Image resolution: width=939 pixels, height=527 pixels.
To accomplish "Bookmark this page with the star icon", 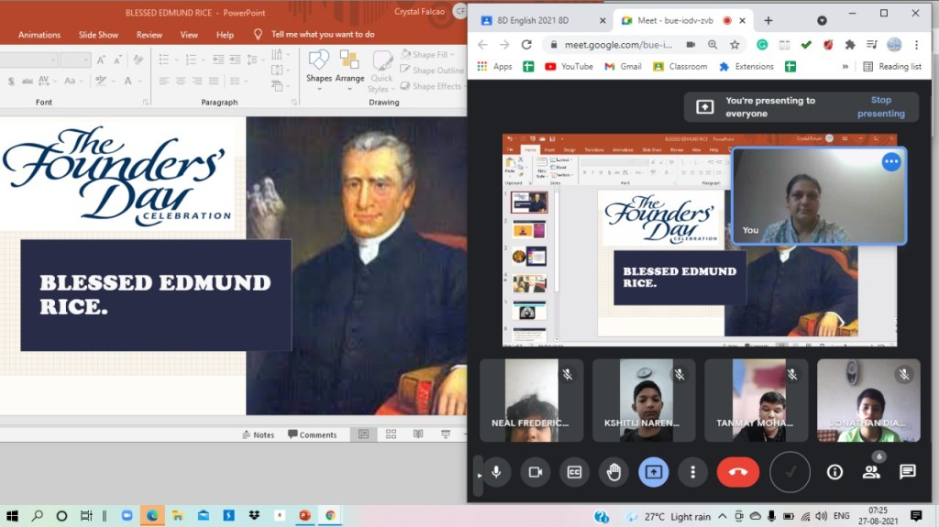I will (x=735, y=44).
